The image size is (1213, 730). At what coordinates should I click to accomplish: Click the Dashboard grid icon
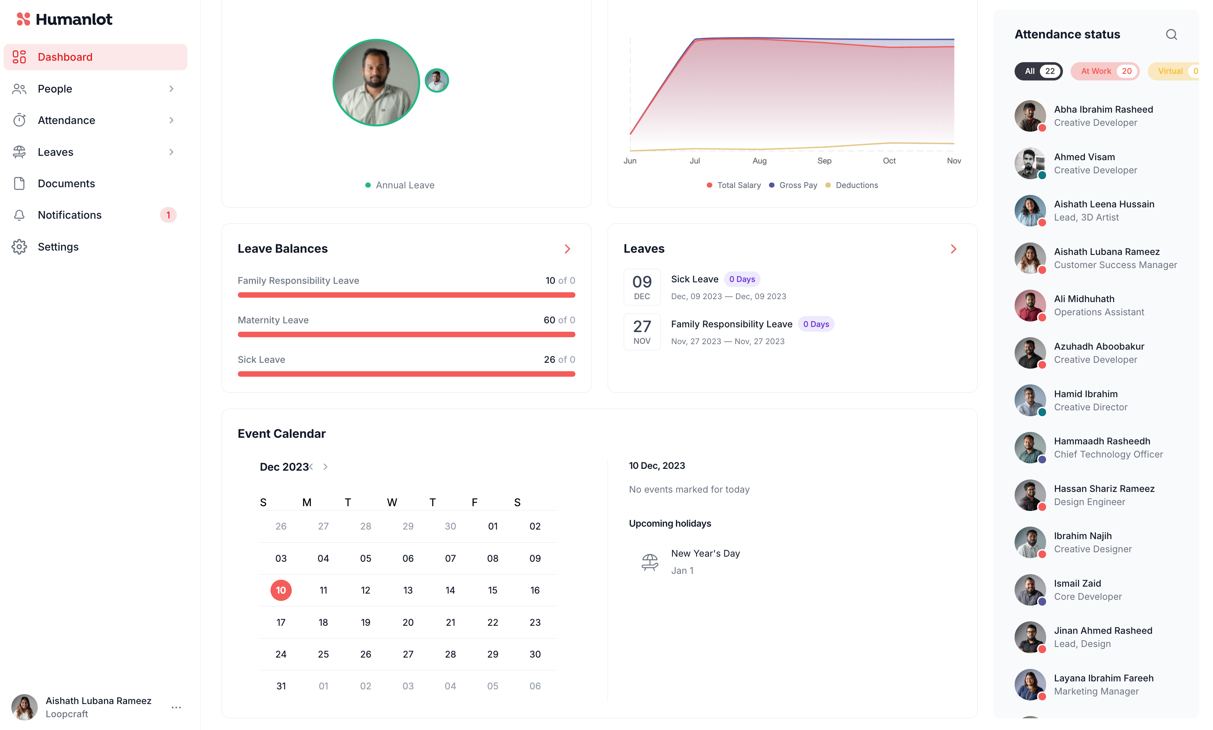pos(19,57)
